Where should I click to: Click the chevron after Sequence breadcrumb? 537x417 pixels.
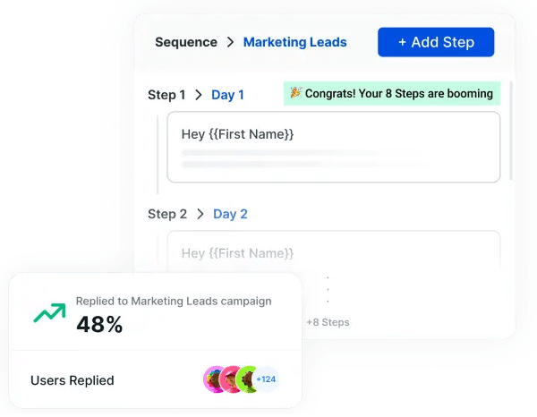click(x=230, y=42)
